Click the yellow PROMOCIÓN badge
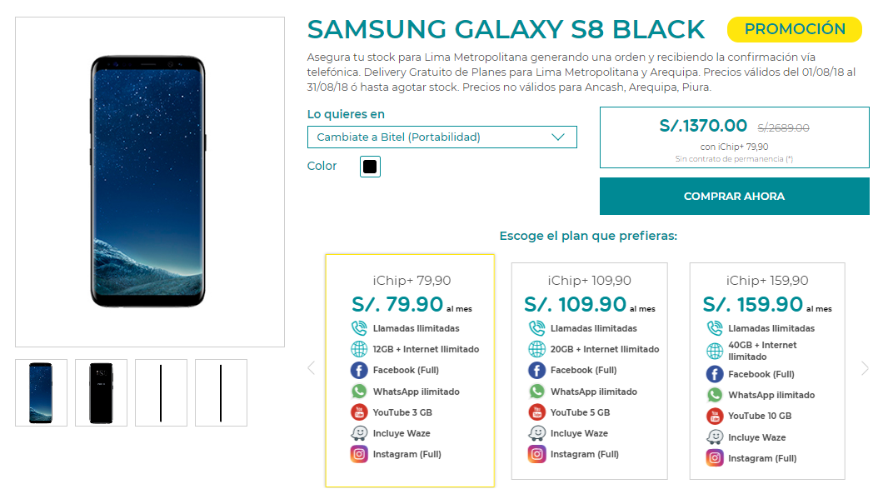Image resolution: width=888 pixels, height=499 pixels. [x=795, y=29]
